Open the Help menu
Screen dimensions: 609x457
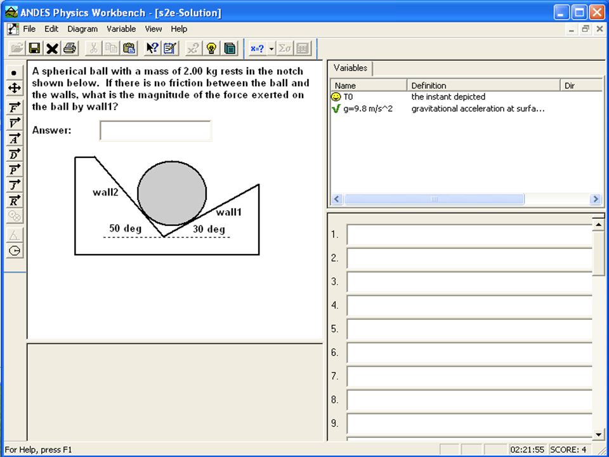179,29
